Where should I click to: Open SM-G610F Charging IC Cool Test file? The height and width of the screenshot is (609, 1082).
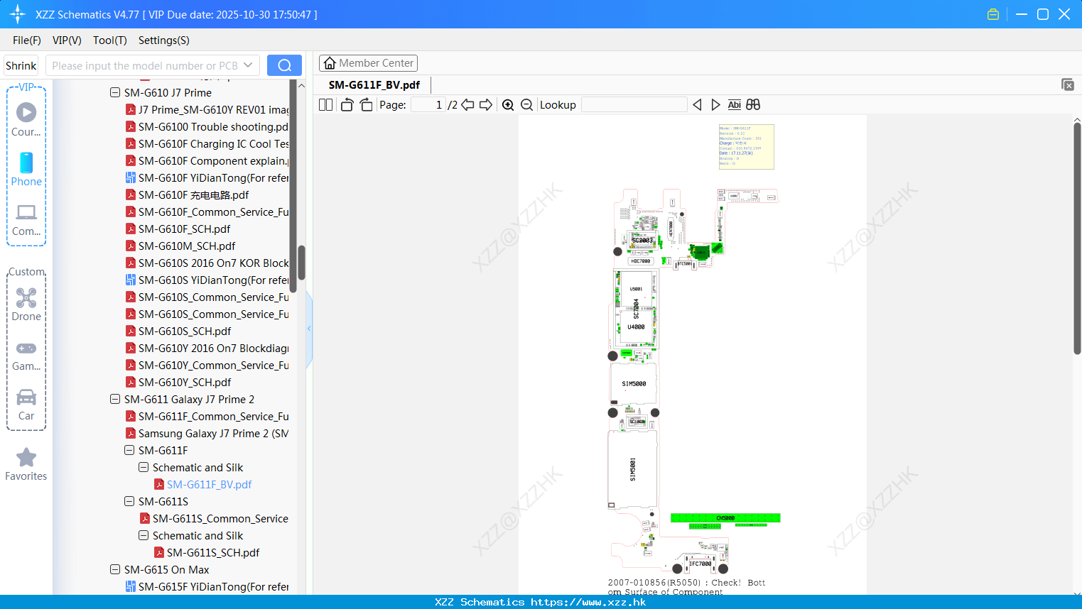207,144
